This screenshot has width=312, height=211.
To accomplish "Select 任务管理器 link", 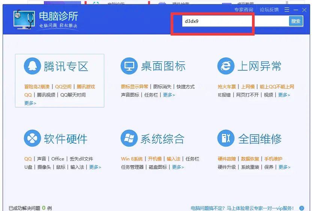I will pos(132,167).
